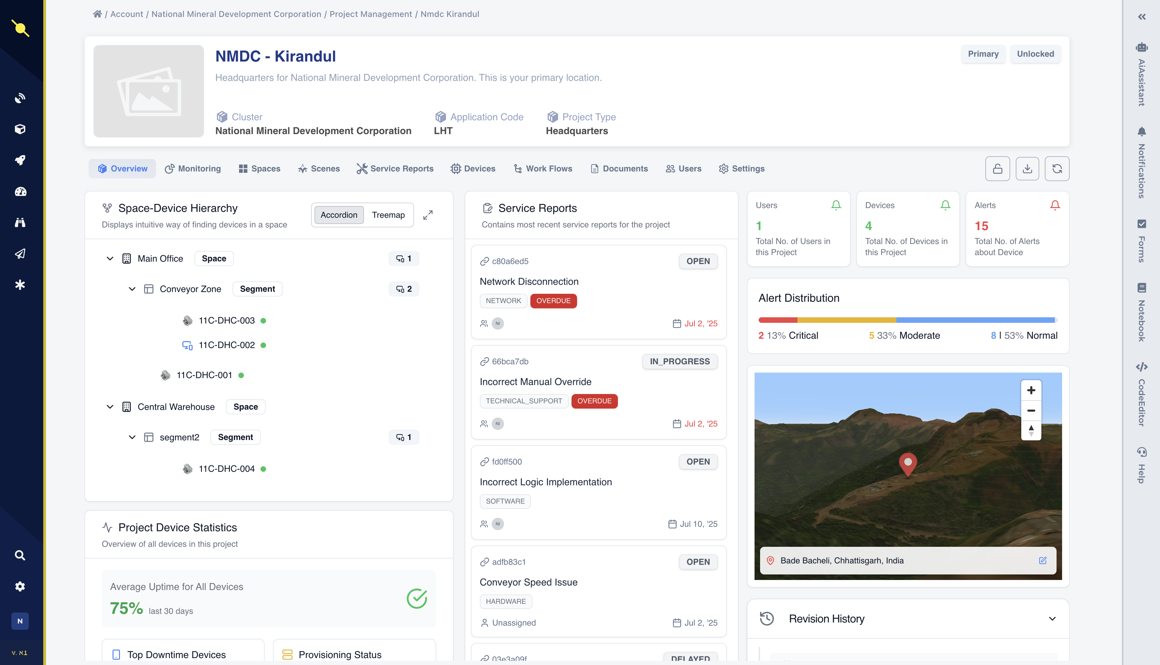Click the Alerts bell icon

pos(1055,205)
